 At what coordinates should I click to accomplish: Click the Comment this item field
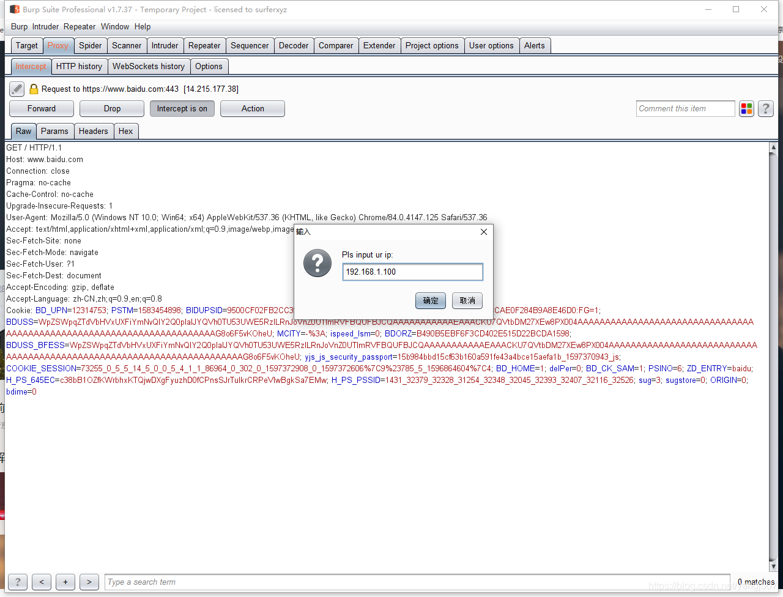[686, 109]
